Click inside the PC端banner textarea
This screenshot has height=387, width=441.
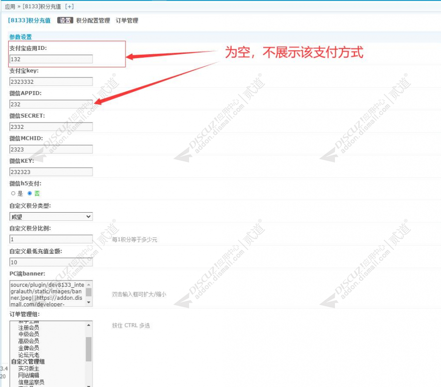pos(47,294)
